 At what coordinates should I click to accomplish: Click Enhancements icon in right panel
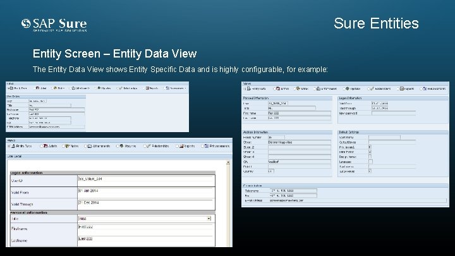(425, 88)
